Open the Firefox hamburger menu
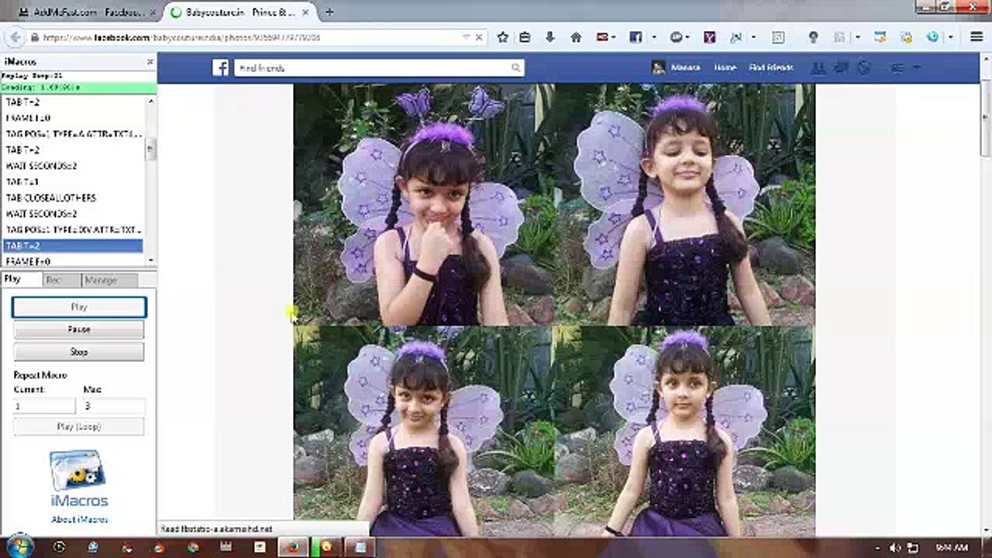Viewport: 992px width, 558px height. tap(976, 37)
